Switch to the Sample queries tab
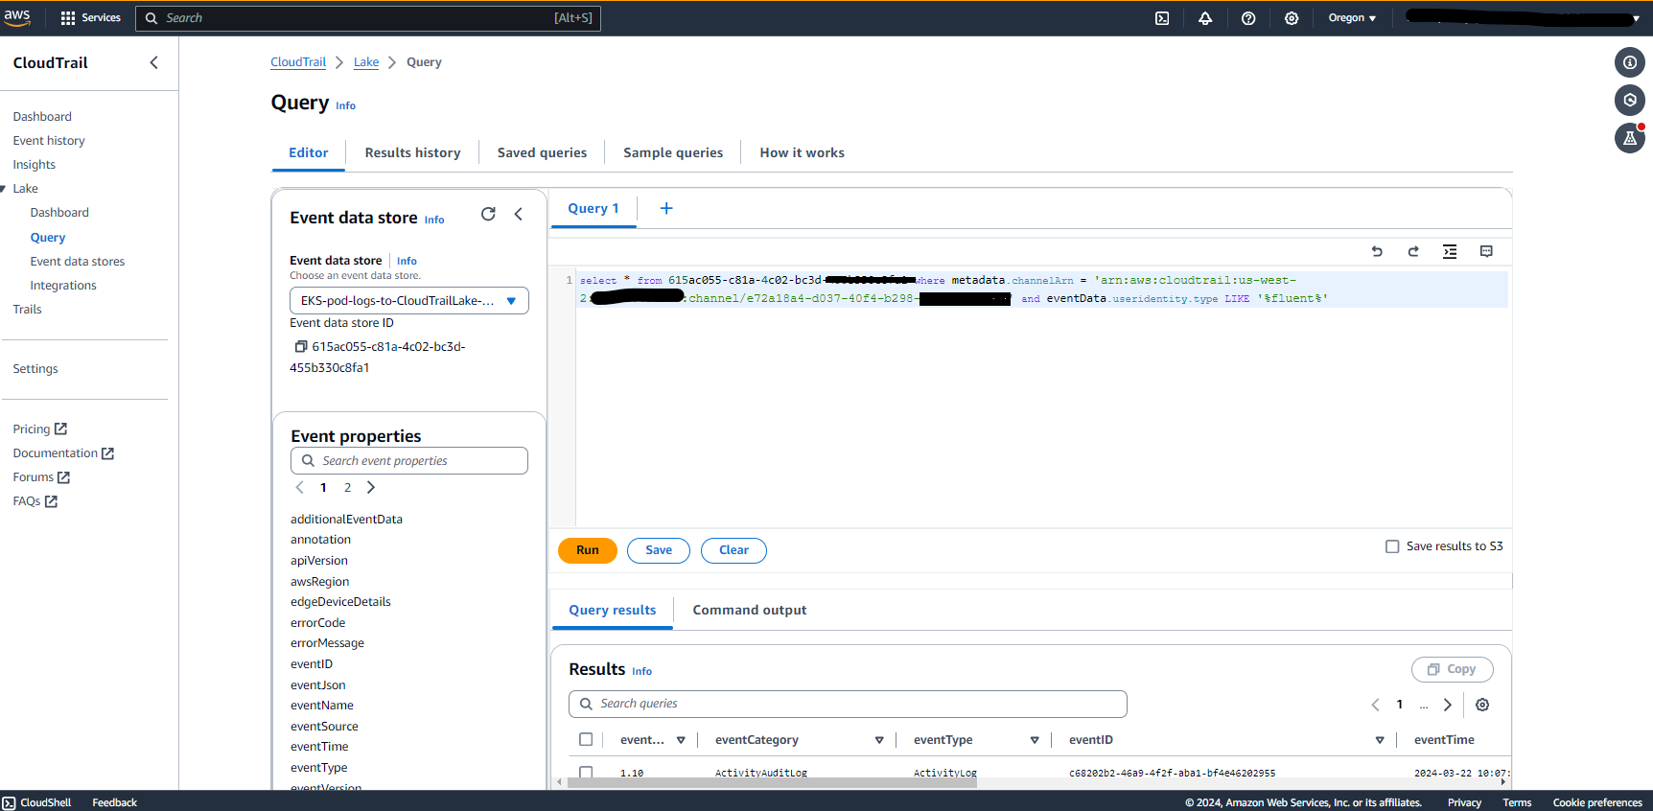This screenshot has height=811, width=1653. 673,152
